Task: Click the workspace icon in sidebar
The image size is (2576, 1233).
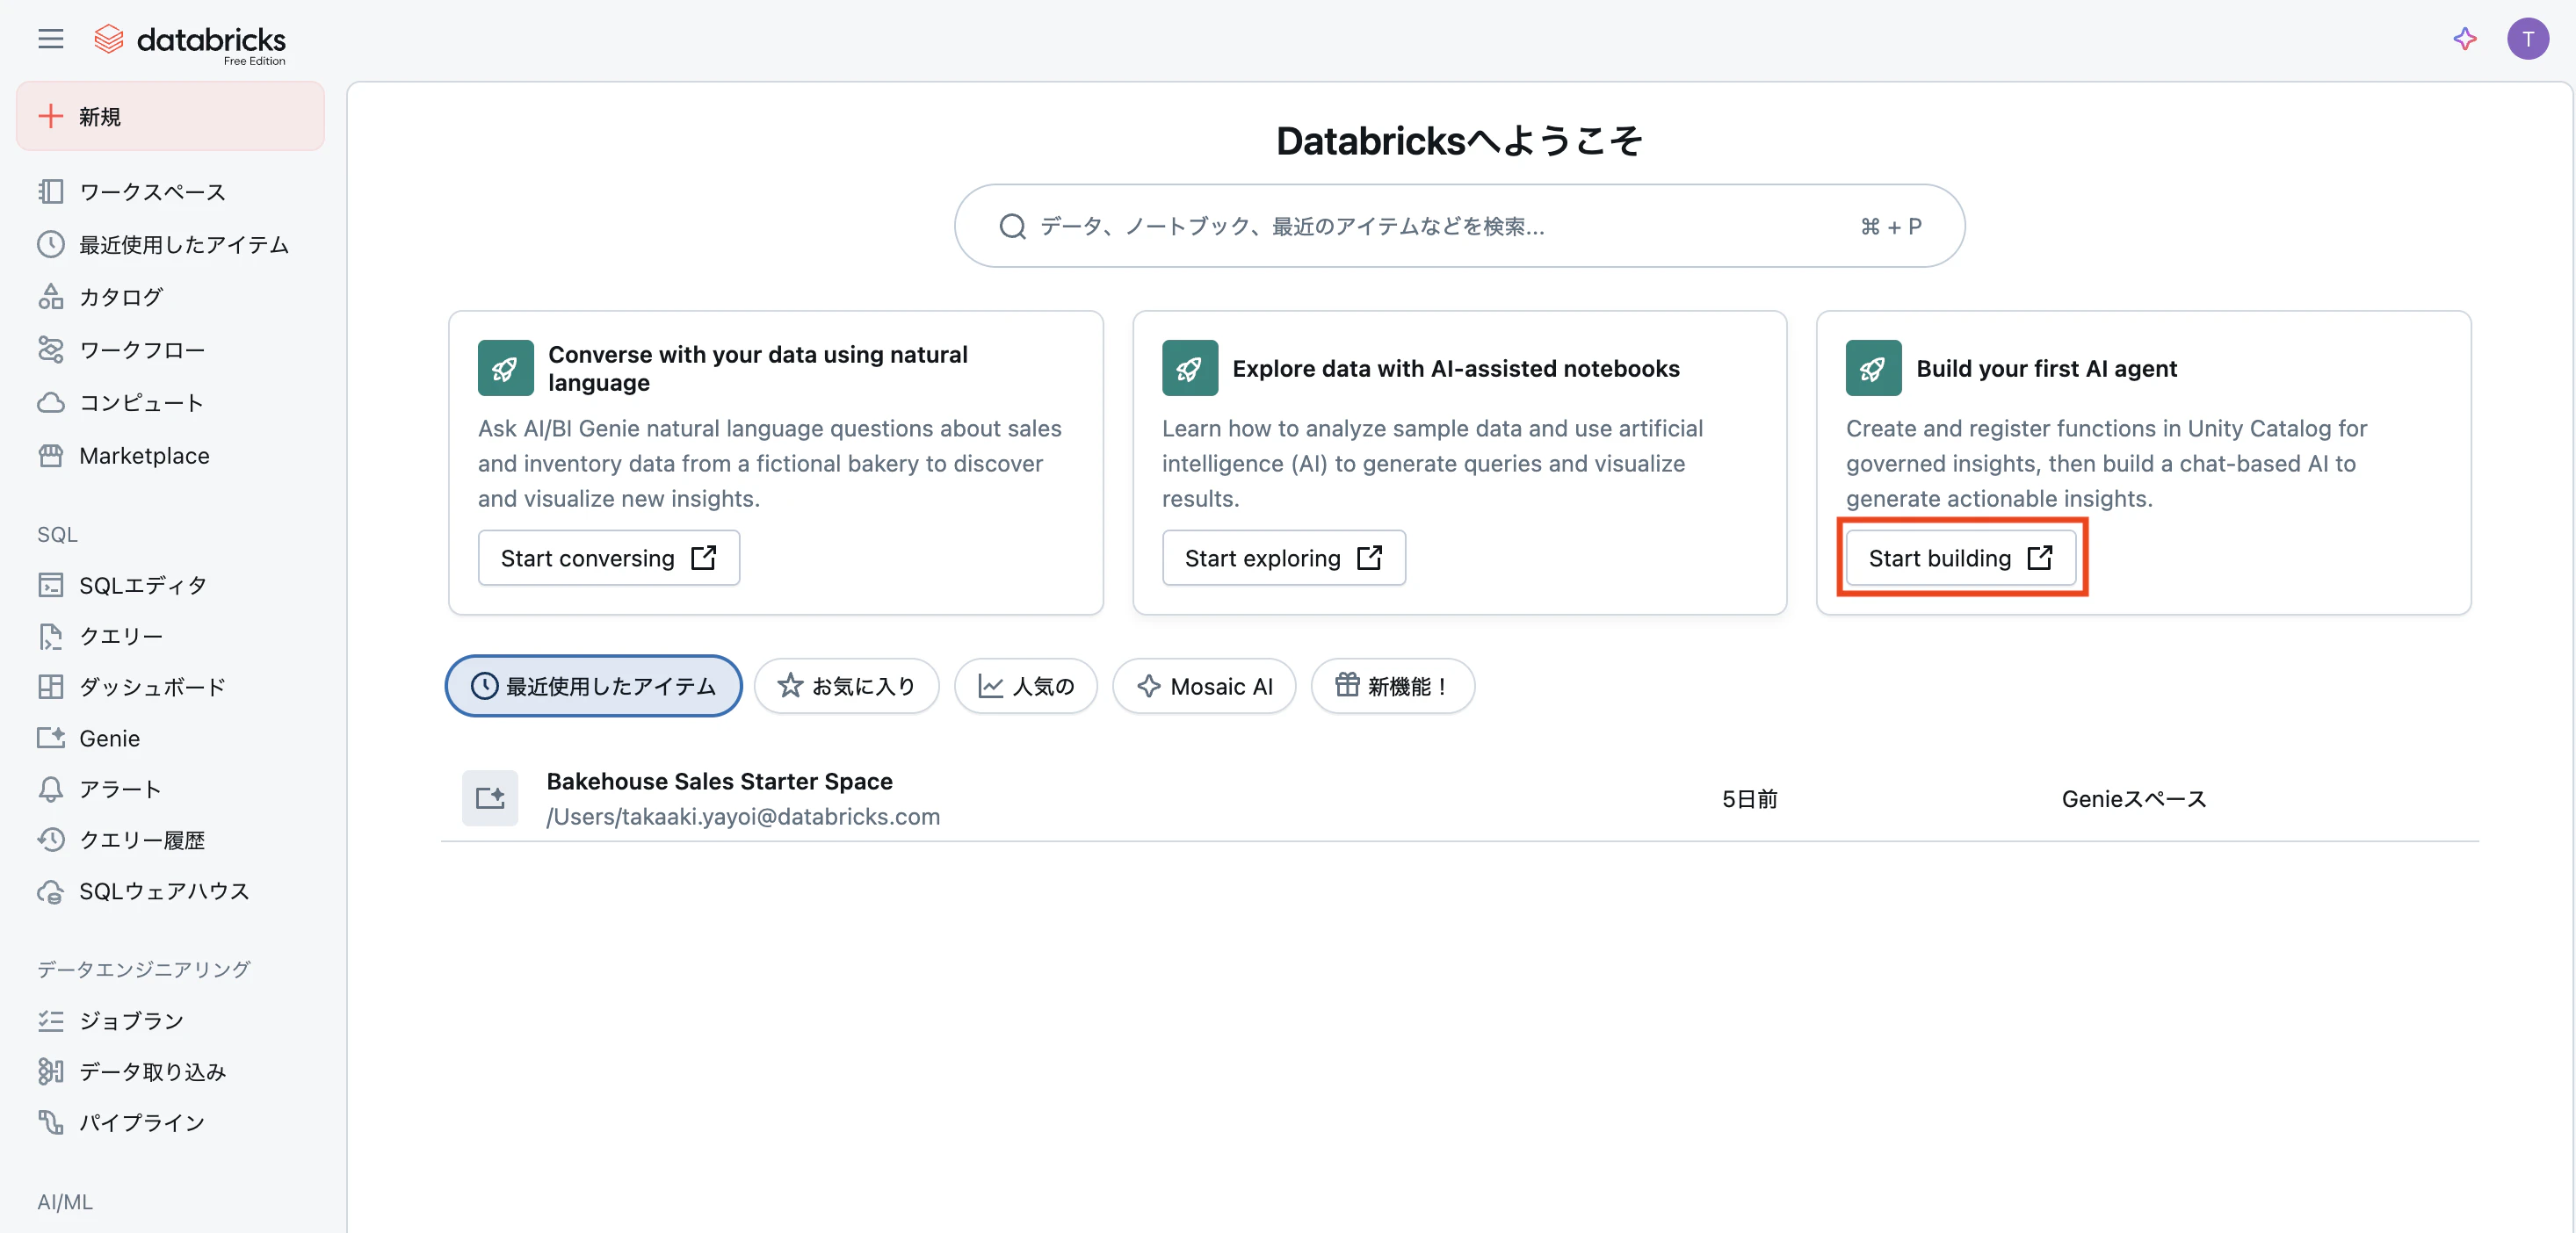Action: [50, 191]
